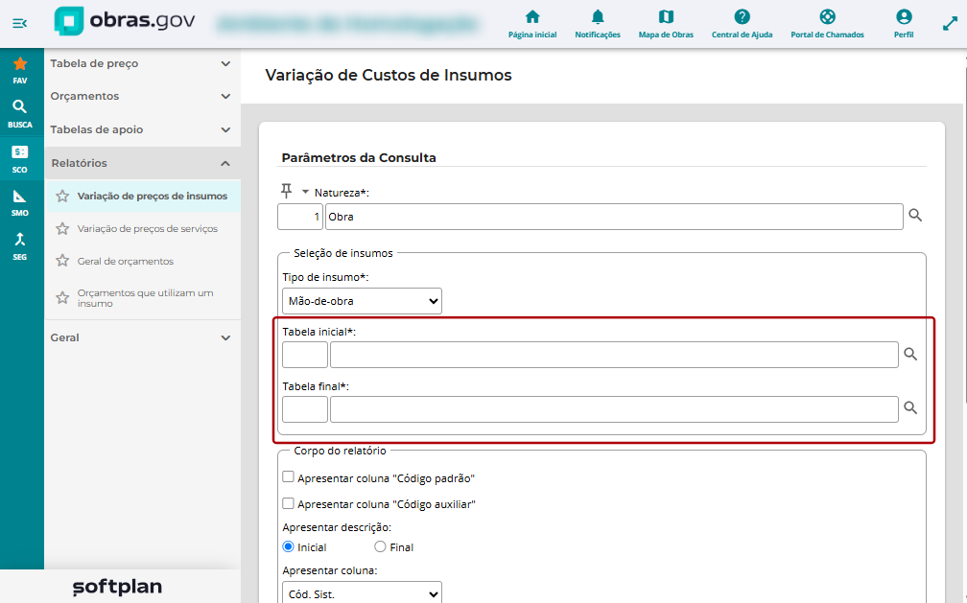This screenshot has height=603, width=967.
Task: Select the Inicial description radio button
Action: click(x=288, y=546)
